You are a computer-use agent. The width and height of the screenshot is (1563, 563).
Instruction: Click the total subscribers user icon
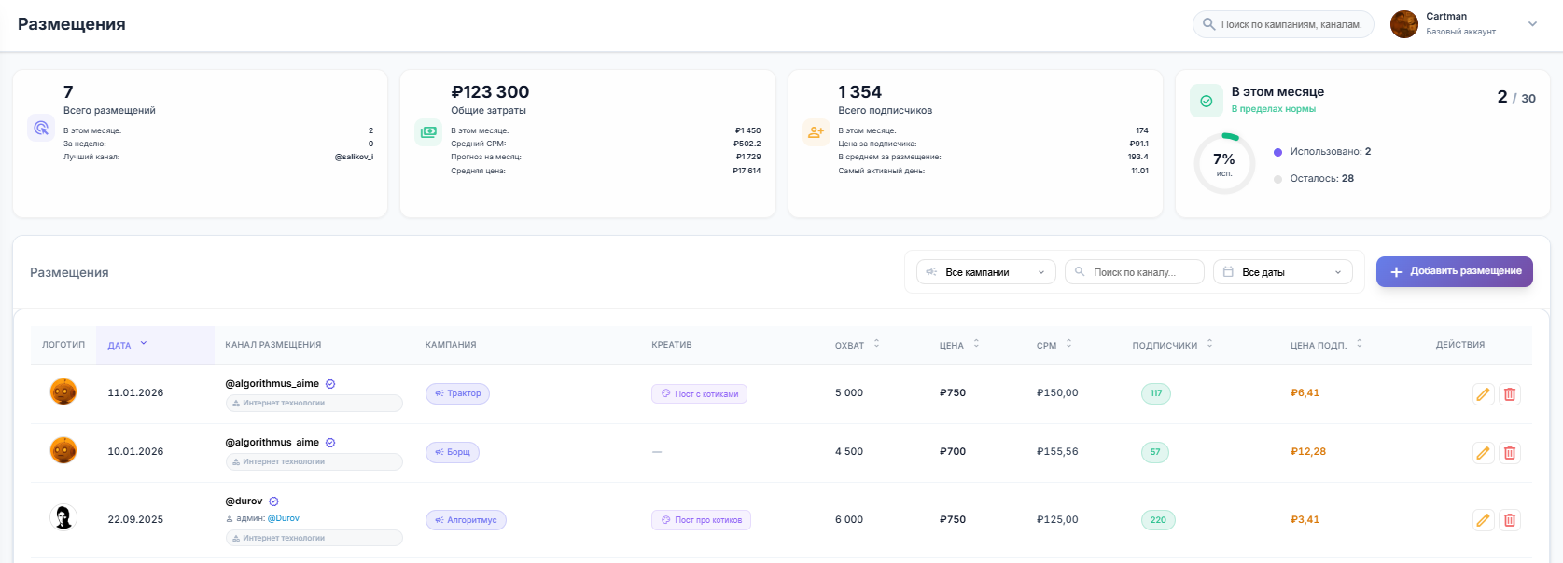(816, 132)
